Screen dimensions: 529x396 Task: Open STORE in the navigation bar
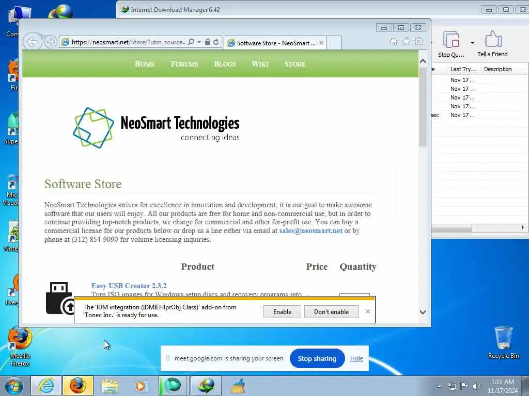295,64
